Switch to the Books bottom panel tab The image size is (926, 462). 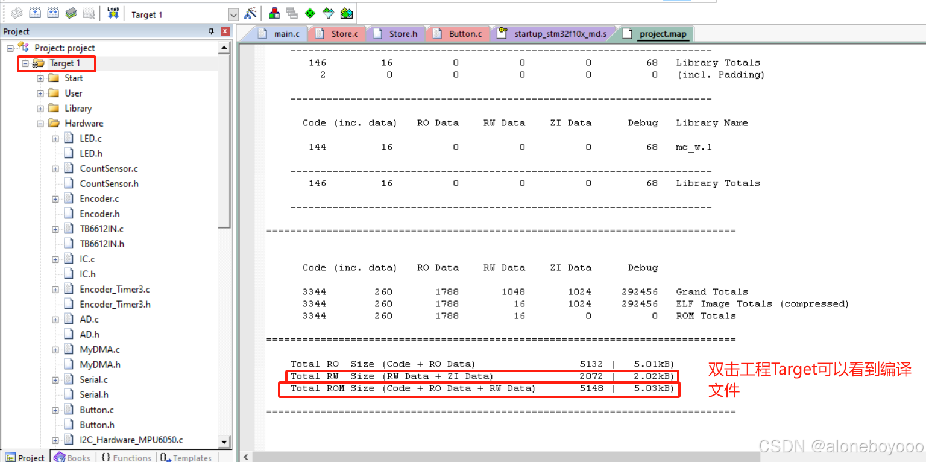[72, 457]
